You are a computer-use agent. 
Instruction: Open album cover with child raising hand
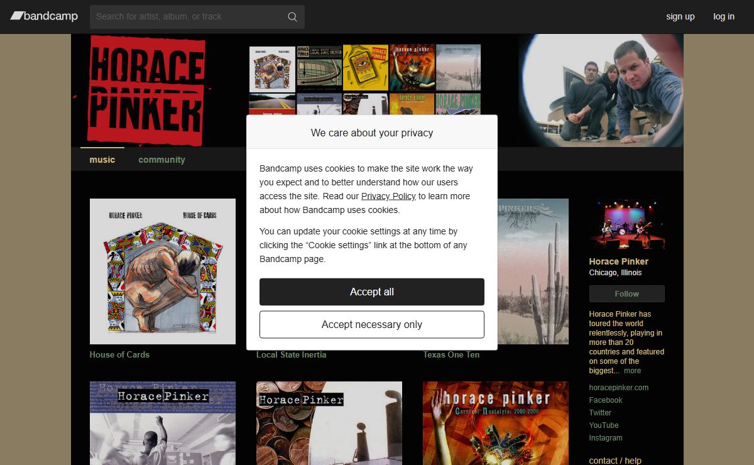[x=163, y=423]
